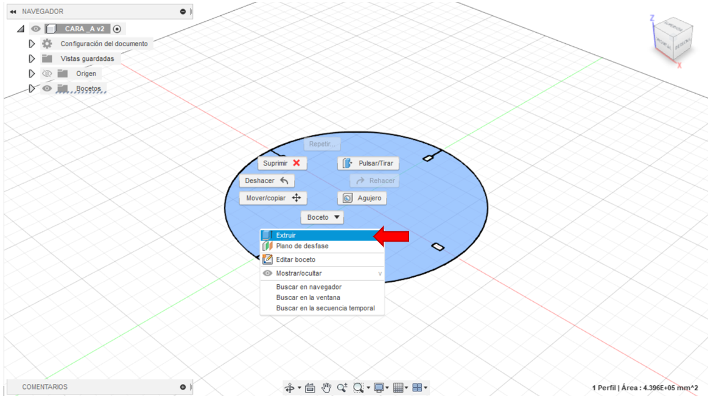Image resolution: width=719 pixels, height=409 pixels.
Task: Select the Pan hand tool
Action: click(x=326, y=388)
